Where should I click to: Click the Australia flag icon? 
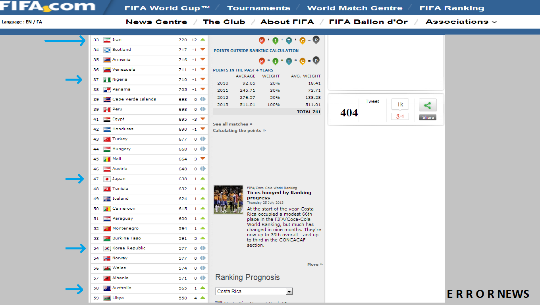click(107, 288)
